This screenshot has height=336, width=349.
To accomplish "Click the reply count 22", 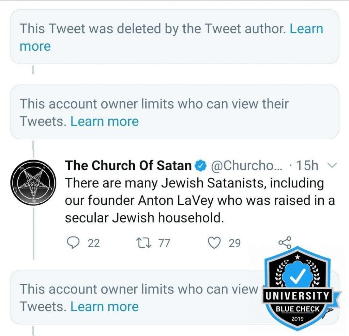I will pos(94,243).
